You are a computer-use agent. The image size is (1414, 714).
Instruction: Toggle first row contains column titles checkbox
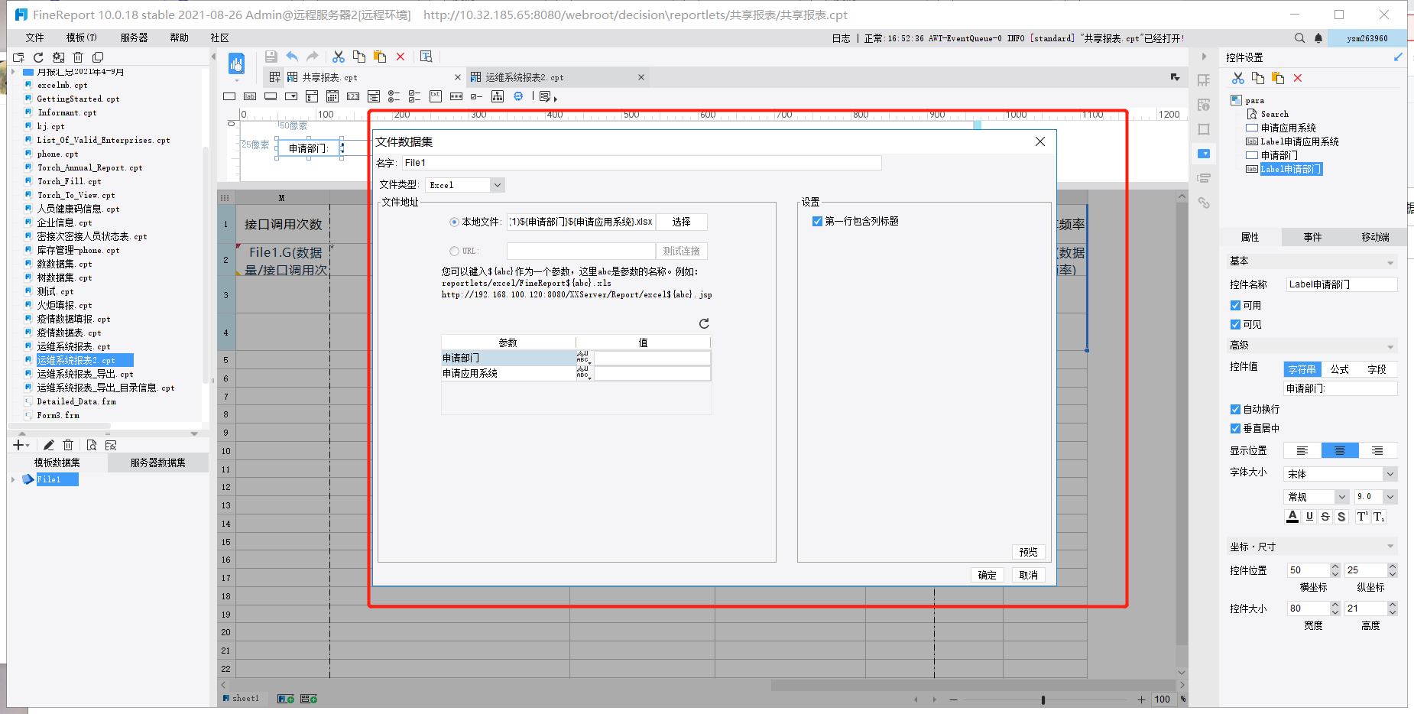click(x=817, y=221)
